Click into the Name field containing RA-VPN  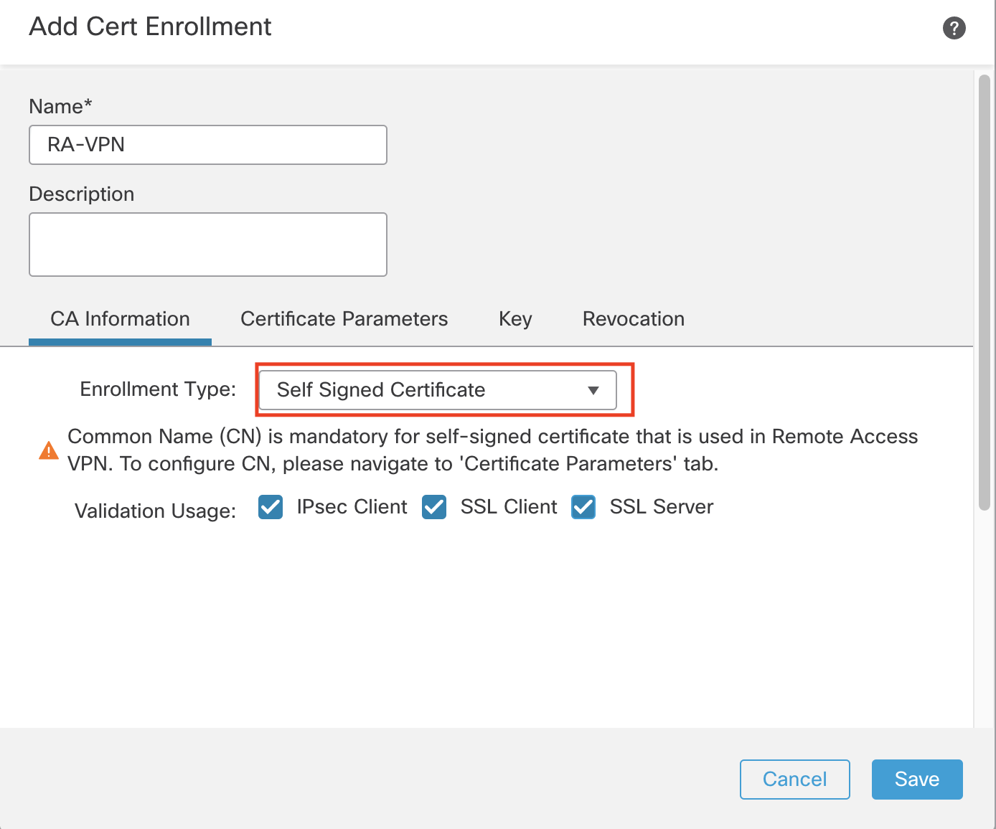coord(208,145)
